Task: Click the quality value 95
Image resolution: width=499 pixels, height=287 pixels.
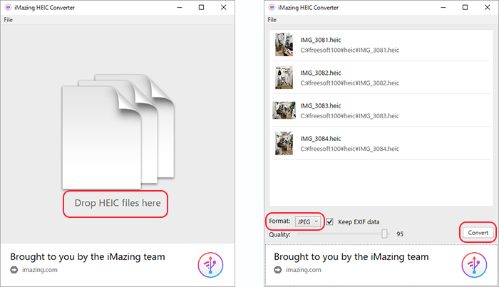Action: click(x=400, y=234)
